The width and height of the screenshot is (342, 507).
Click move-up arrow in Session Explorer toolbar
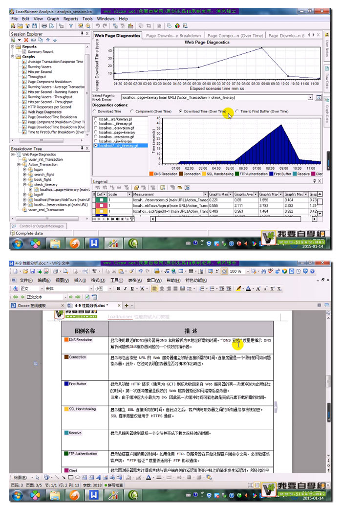tap(48, 40)
